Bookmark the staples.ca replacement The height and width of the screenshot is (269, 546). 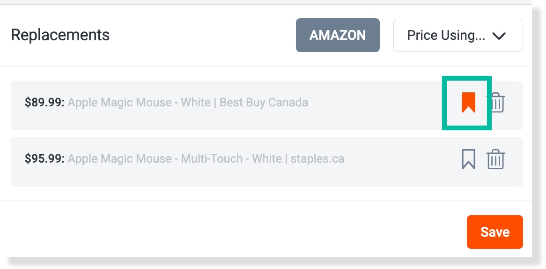pos(468,159)
